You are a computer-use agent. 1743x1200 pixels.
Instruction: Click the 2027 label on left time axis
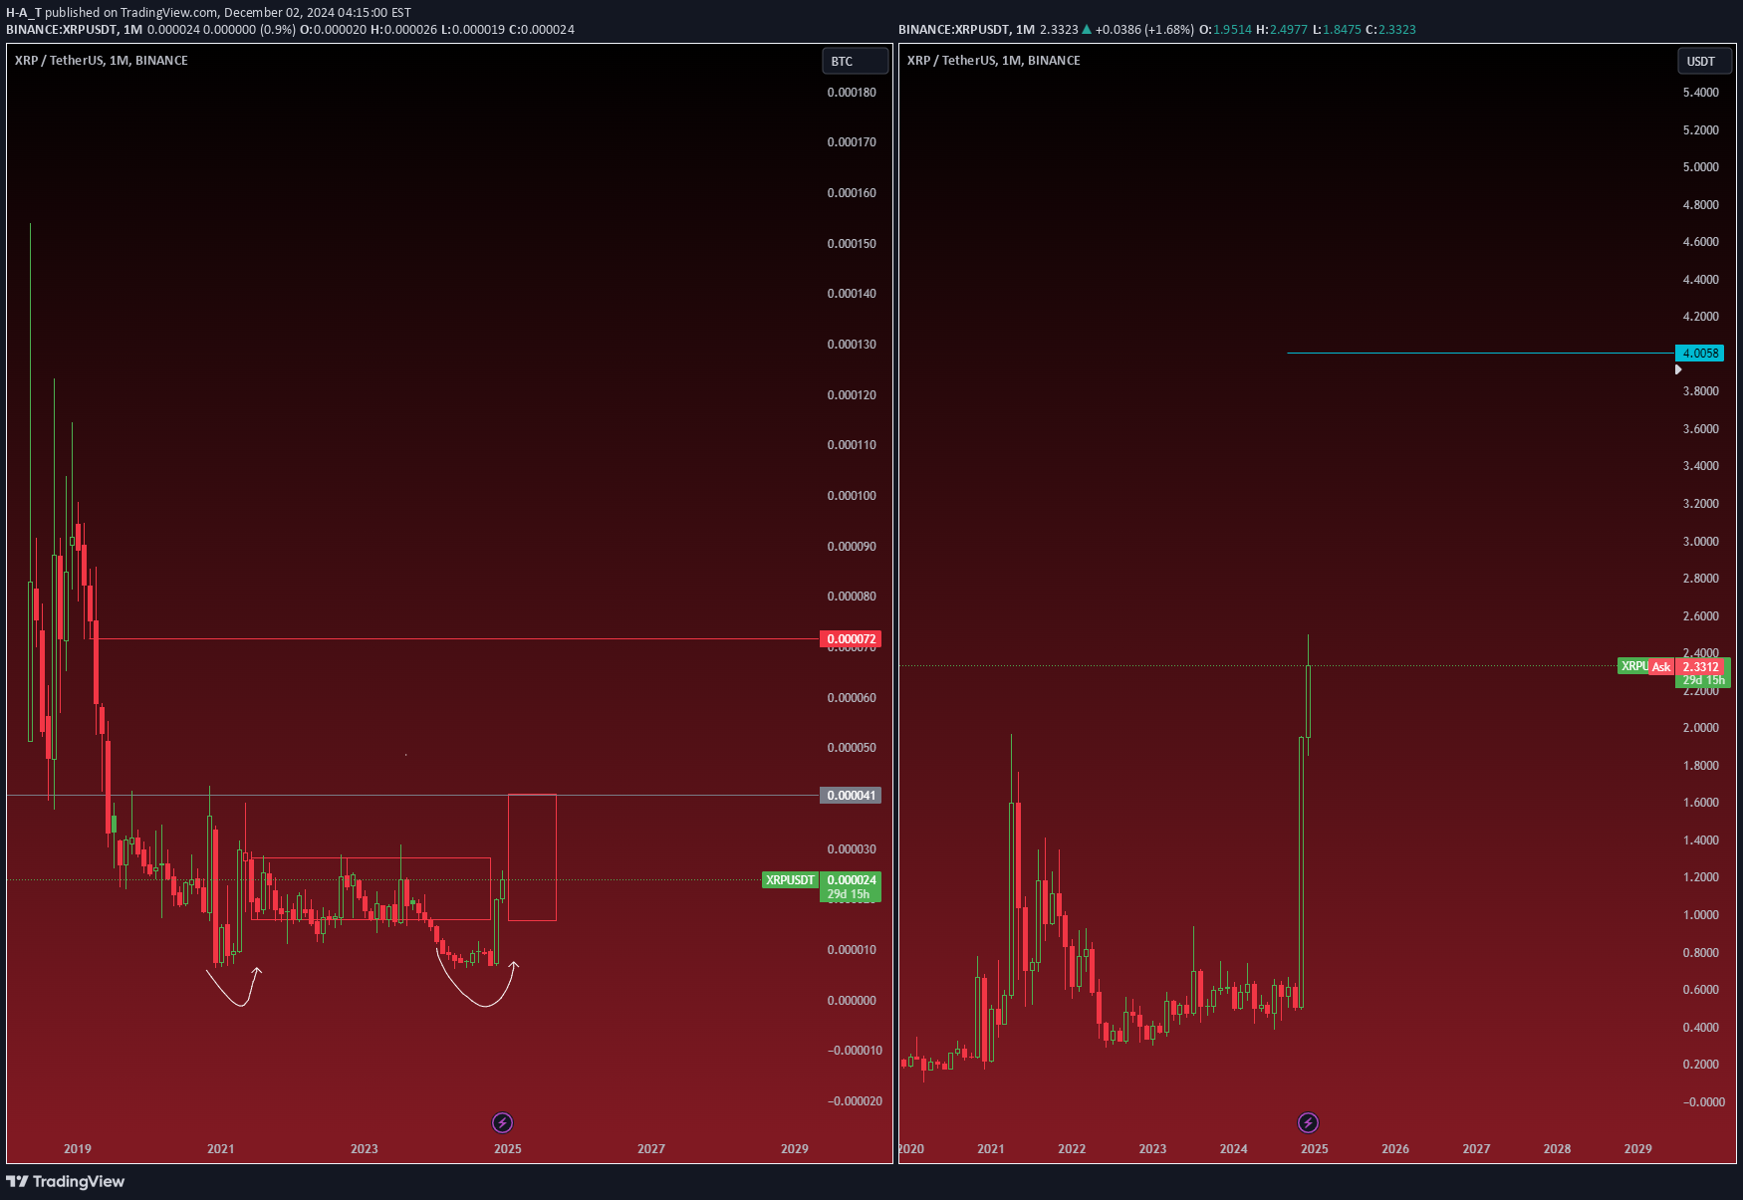(651, 1148)
